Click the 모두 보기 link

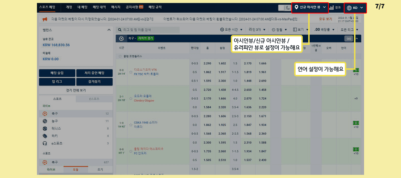pos(325,19)
